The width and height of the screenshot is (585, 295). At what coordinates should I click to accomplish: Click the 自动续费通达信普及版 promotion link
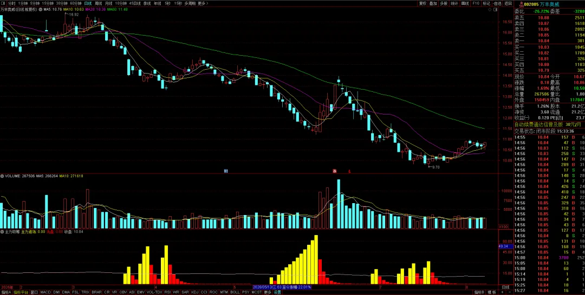coord(539,125)
